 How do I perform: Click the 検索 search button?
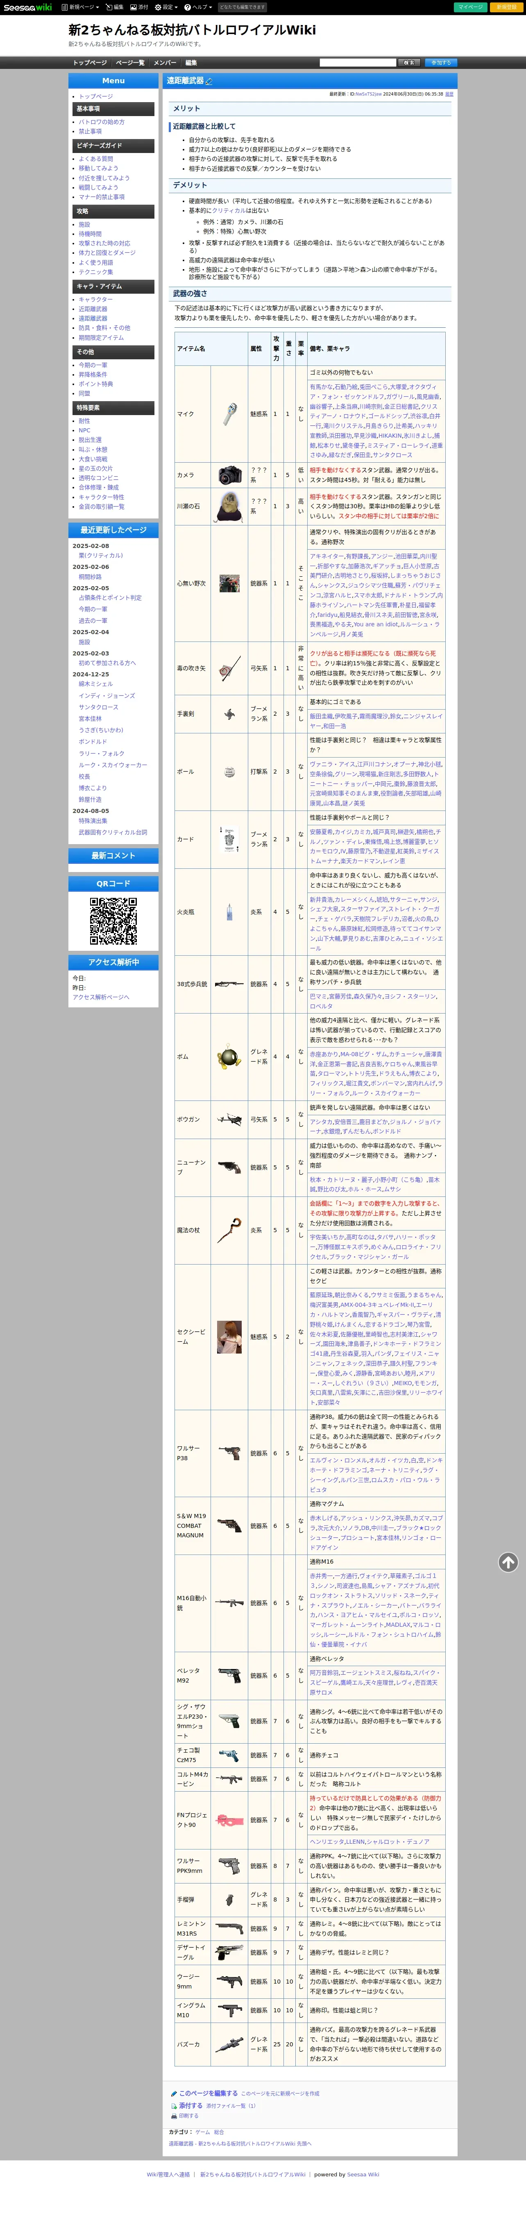pyautogui.click(x=409, y=63)
